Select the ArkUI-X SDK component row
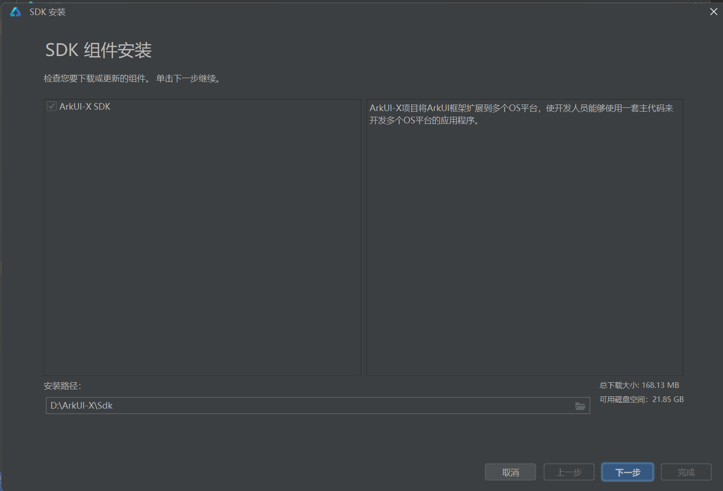 coord(202,106)
